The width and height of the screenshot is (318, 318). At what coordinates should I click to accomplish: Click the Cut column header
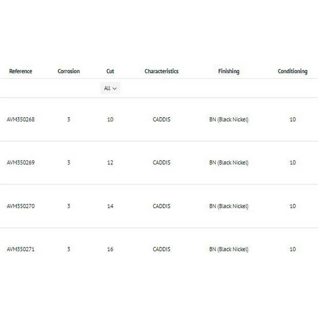[110, 71]
